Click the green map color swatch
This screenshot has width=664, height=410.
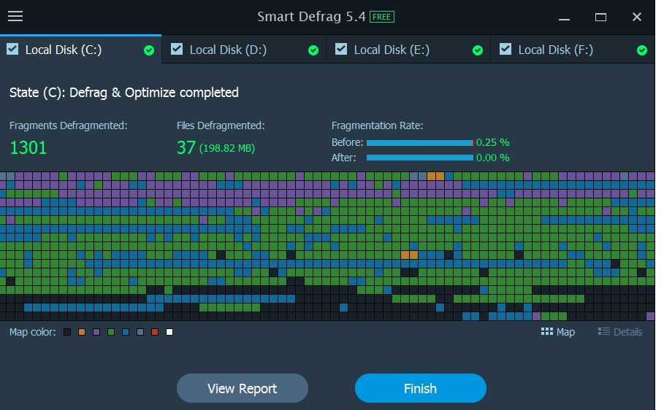111,332
